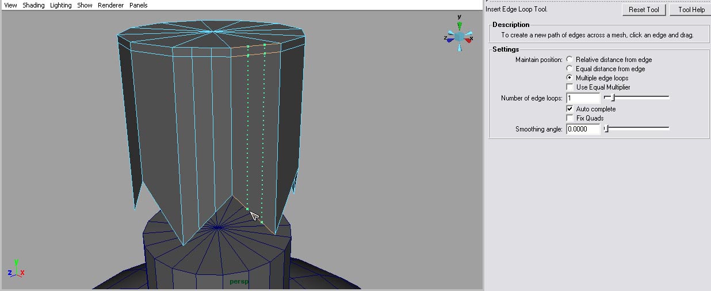Click the Reset Tool button

(644, 10)
